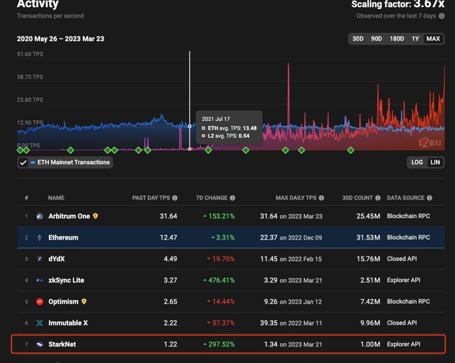This screenshot has width=455, height=363.
Task: Click the Immutable X logo icon
Action: point(40,323)
